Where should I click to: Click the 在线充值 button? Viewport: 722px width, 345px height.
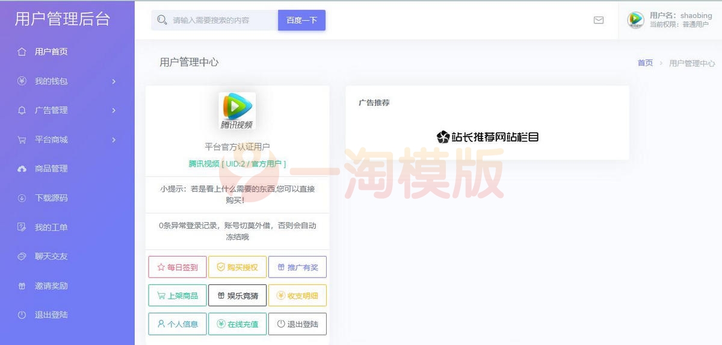[237, 323]
